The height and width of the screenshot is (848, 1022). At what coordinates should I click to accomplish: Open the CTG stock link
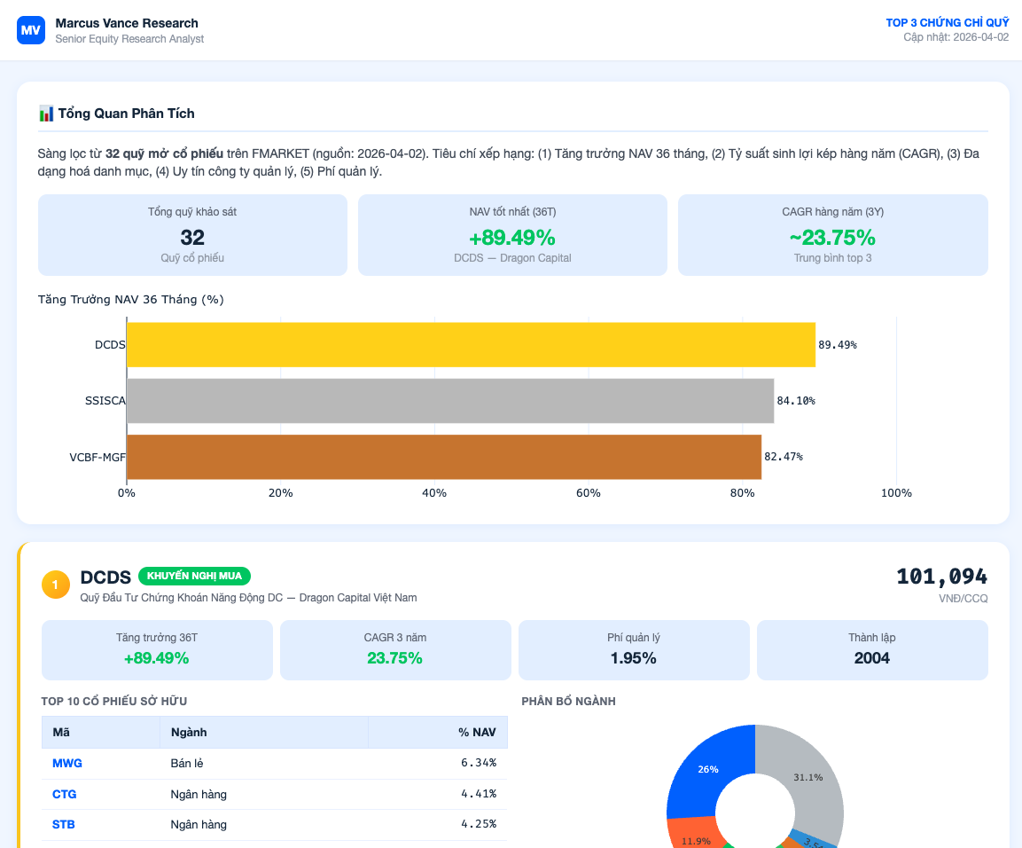click(65, 794)
